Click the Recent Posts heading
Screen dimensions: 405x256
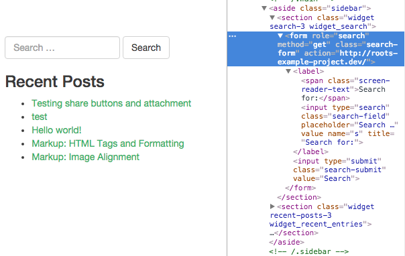pyautogui.click(x=55, y=82)
